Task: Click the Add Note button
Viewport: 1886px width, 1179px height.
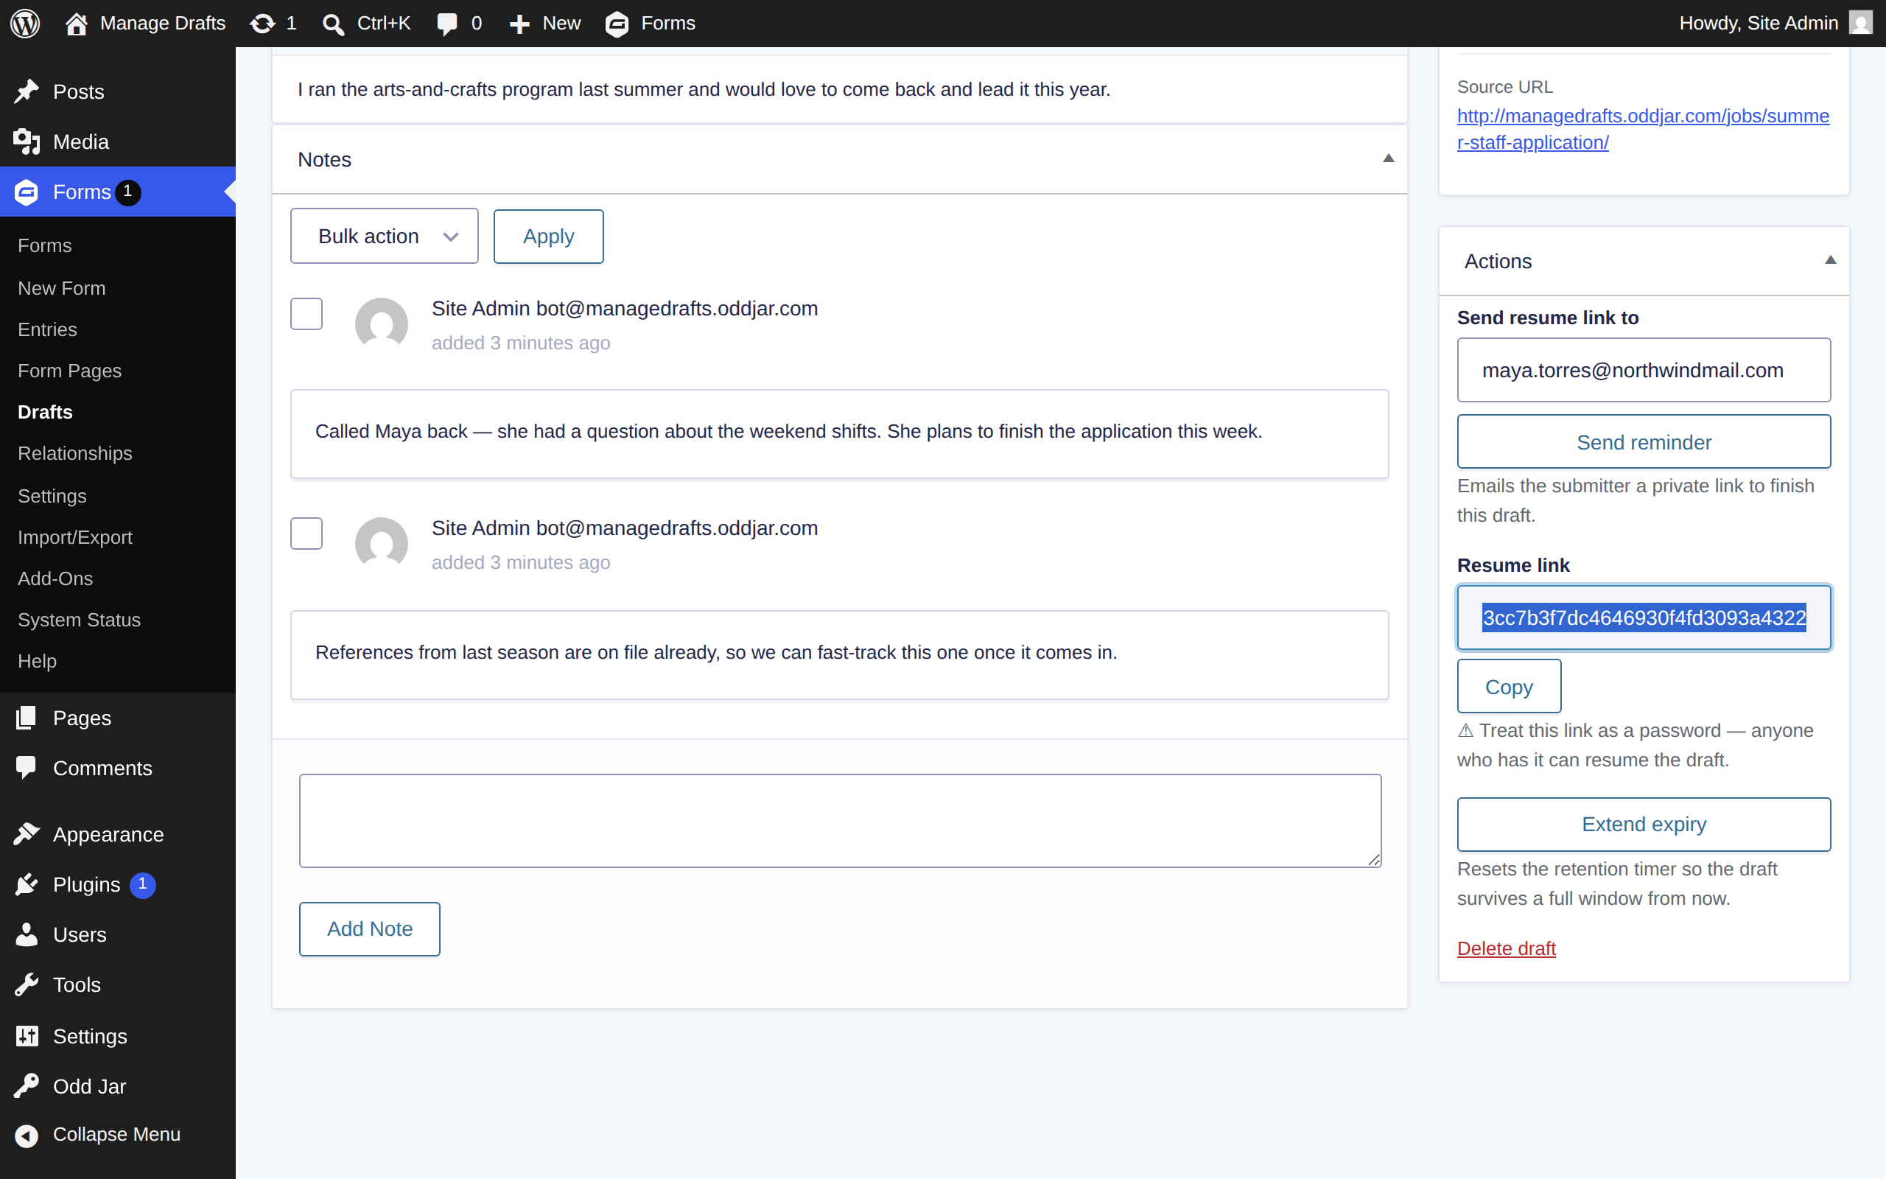Action: point(369,928)
